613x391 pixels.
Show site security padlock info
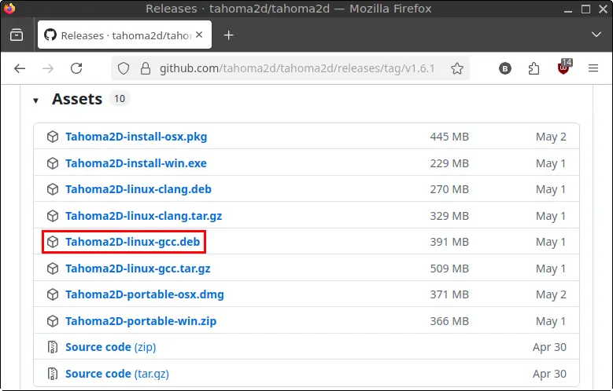pos(146,68)
